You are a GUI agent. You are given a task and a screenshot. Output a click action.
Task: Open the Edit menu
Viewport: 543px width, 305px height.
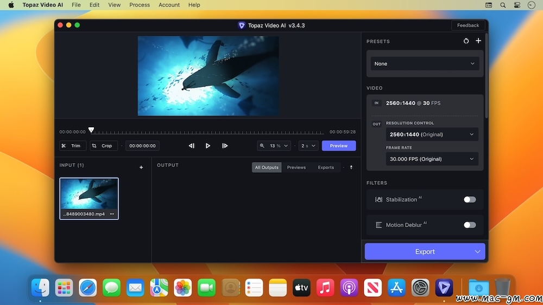tap(94, 5)
